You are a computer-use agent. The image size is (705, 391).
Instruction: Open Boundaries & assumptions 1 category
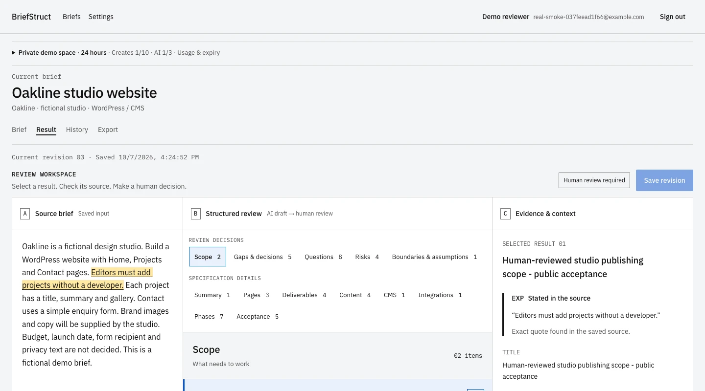point(434,257)
